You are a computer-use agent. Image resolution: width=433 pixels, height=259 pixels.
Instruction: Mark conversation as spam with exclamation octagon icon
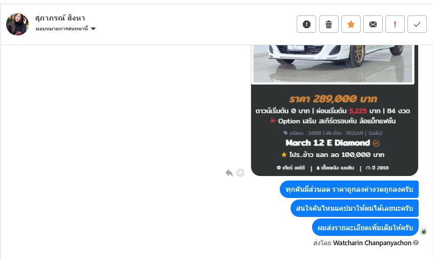306,24
